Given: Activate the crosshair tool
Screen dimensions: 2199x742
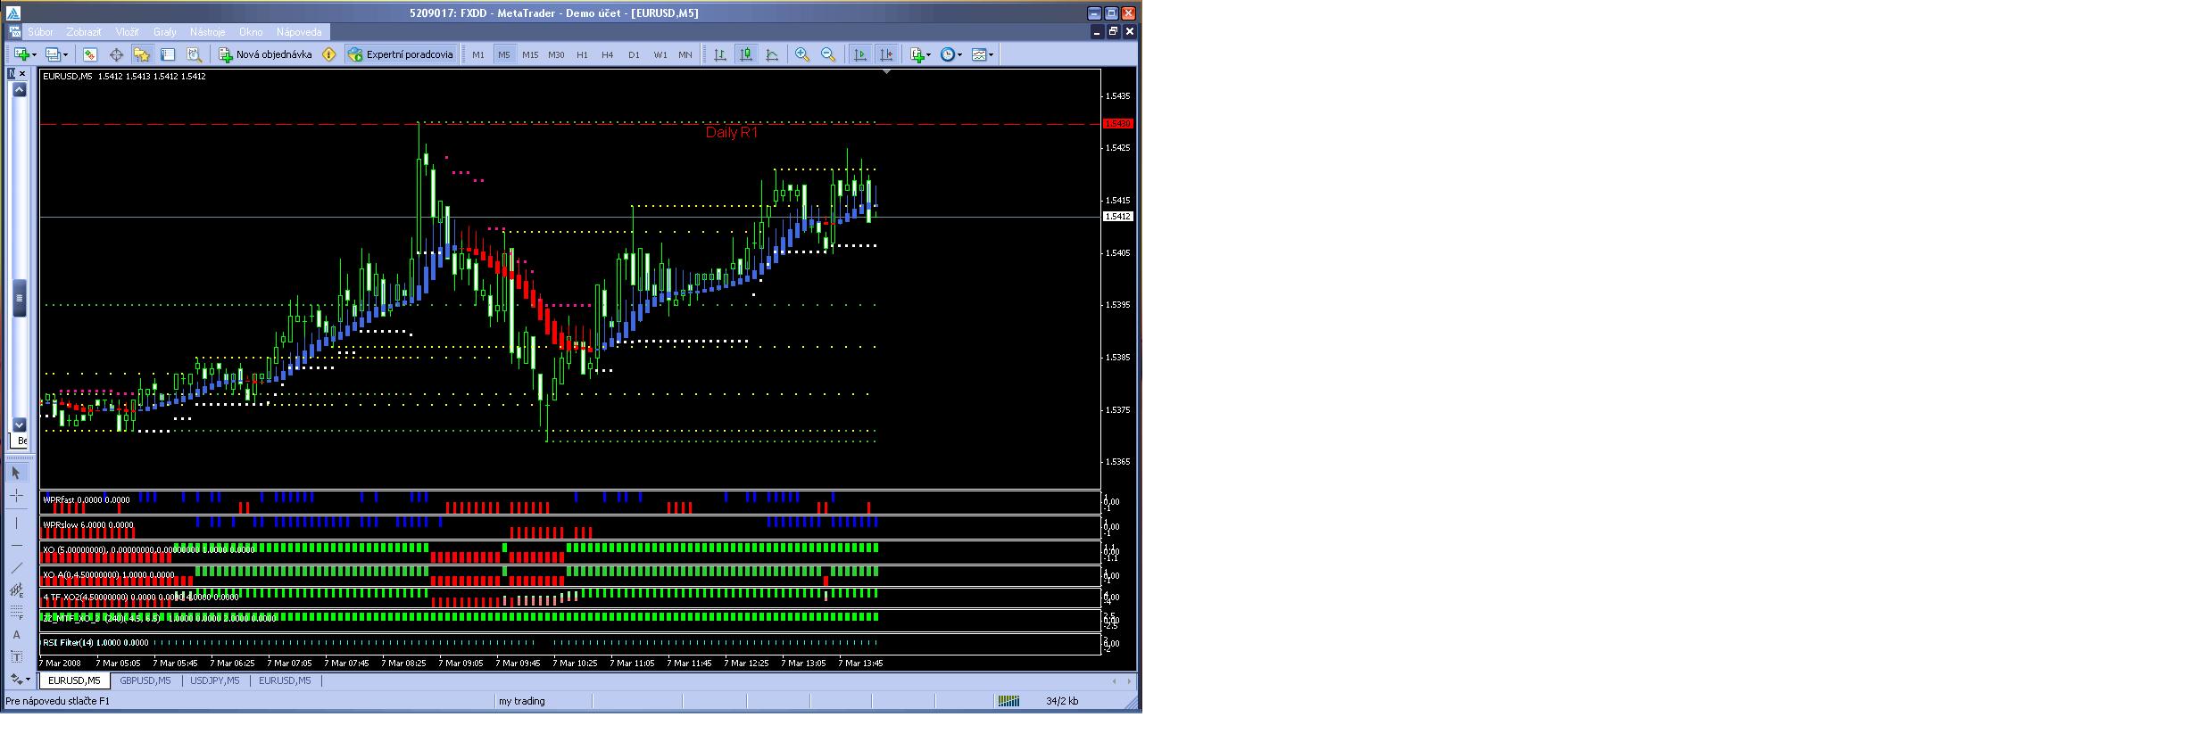Looking at the screenshot, I should (x=16, y=496).
